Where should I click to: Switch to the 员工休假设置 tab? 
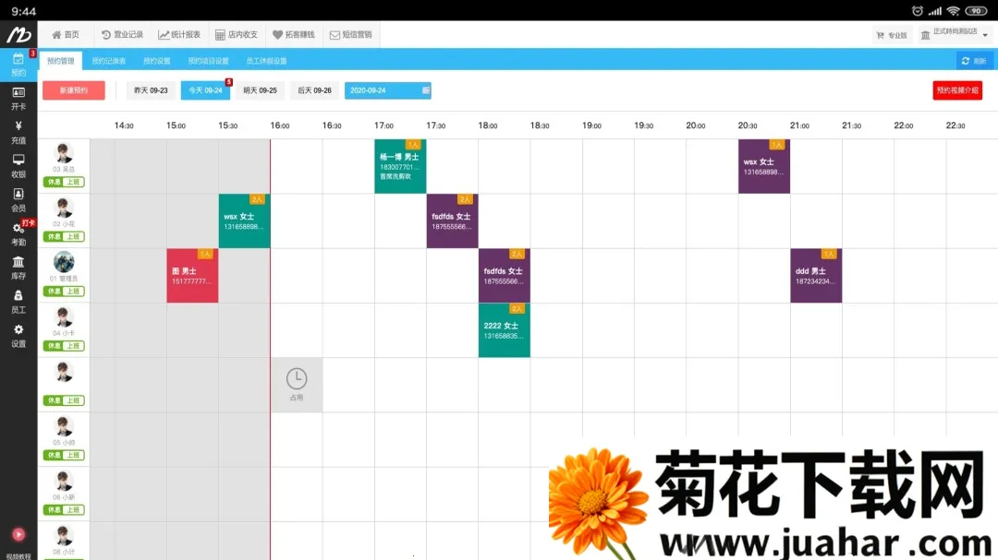pos(266,61)
